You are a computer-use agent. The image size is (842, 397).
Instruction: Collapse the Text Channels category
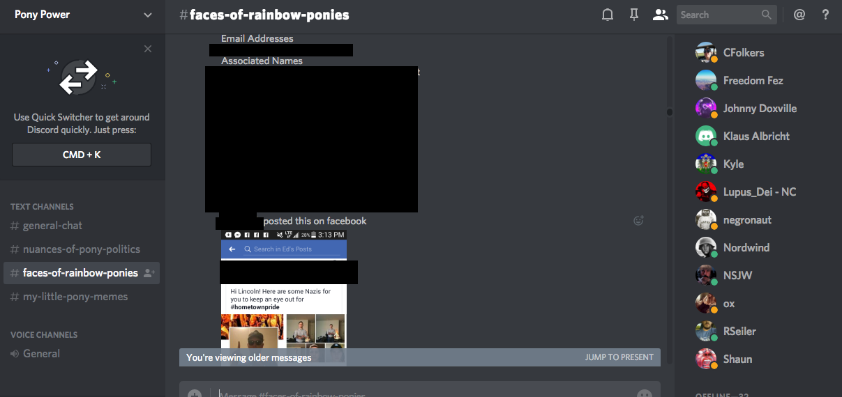pyautogui.click(x=42, y=207)
